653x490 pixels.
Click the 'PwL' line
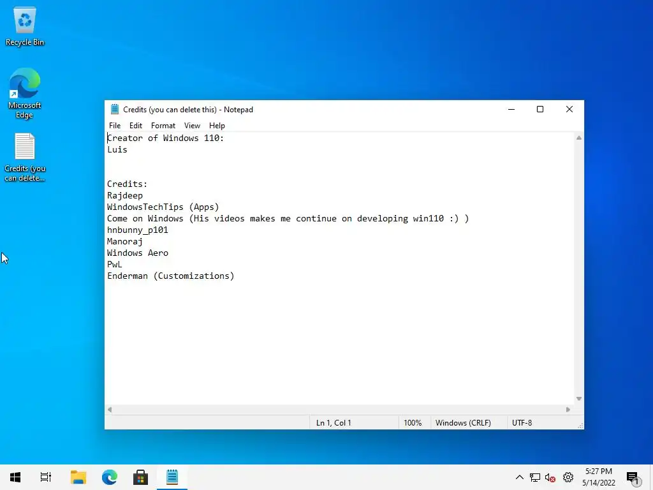[x=115, y=264]
